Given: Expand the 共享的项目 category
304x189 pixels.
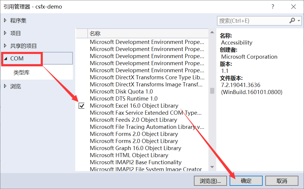Looking at the screenshot, I should [5, 46].
